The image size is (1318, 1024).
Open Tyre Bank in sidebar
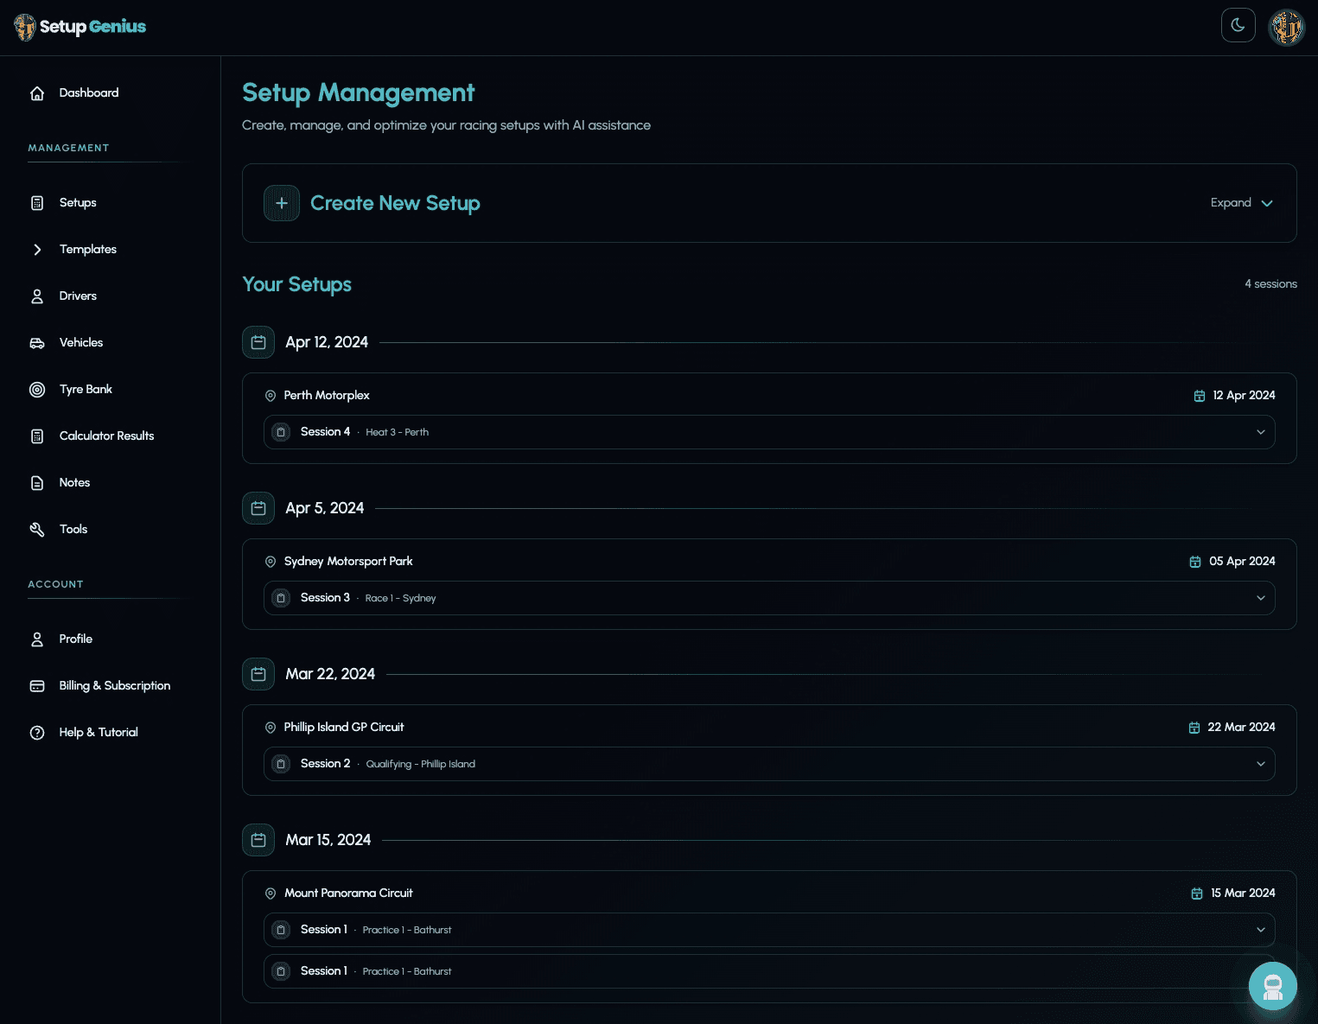click(x=111, y=390)
